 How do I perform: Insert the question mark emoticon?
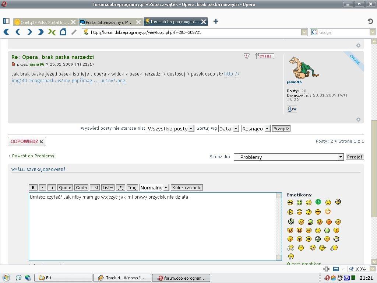coord(290,239)
